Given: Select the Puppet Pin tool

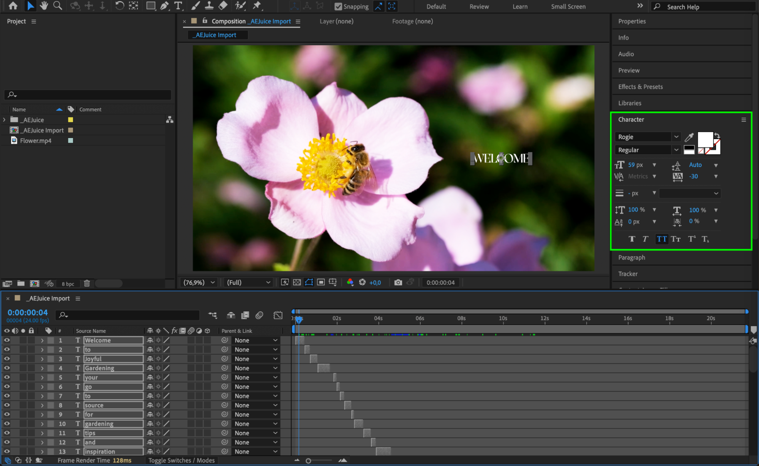Looking at the screenshot, I should click(x=257, y=6).
